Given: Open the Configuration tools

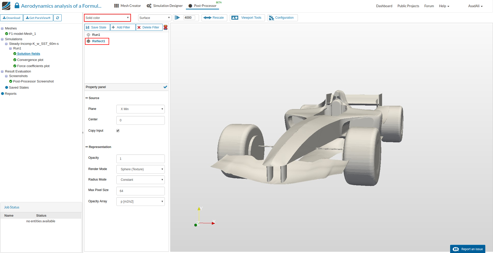Looking at the screenshot, I should pos(282,18).
